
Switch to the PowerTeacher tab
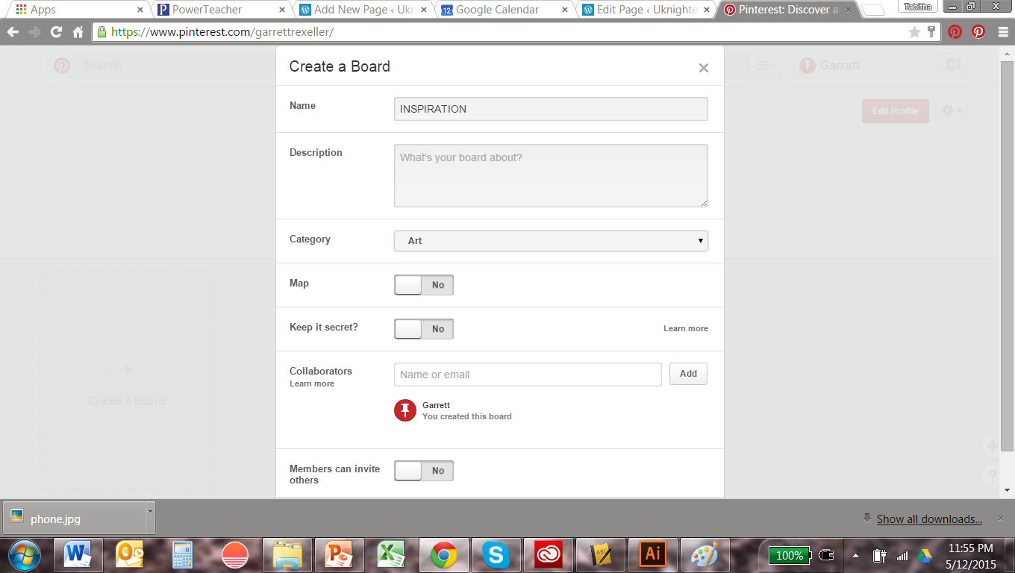tap(207, 10)
